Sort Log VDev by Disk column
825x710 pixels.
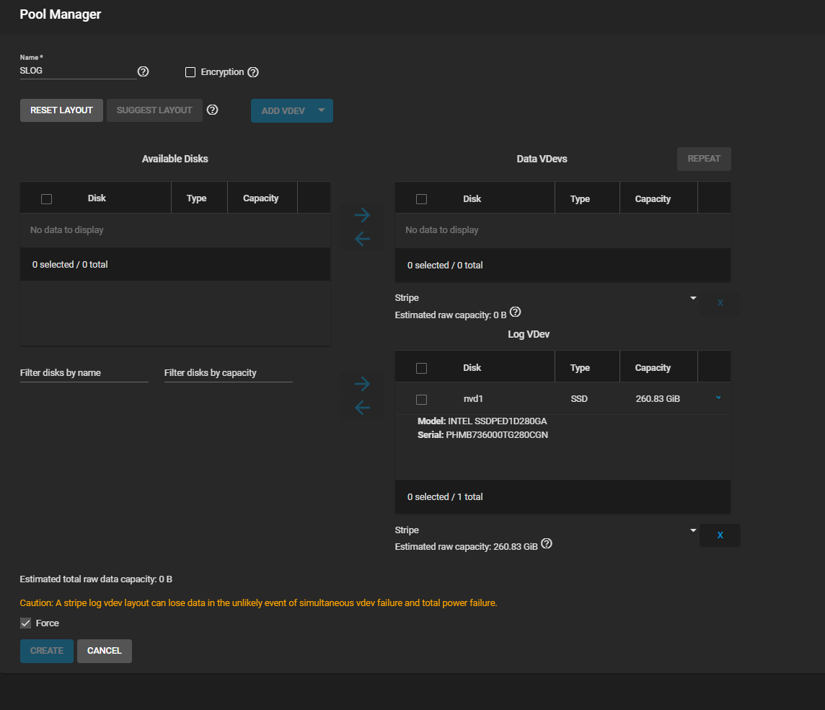click(472, 368)
